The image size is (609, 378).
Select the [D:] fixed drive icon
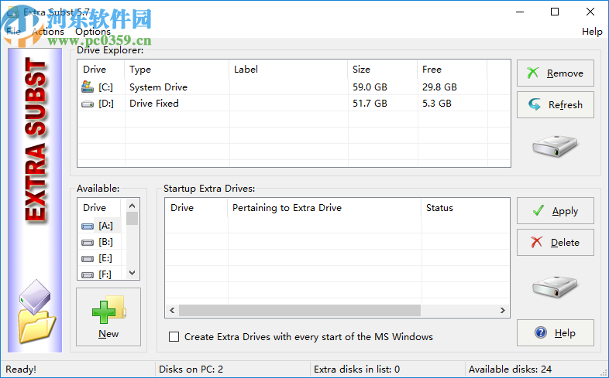click(88, 104)
